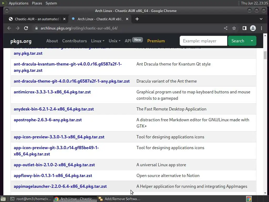
Task: Select the Arch Linux - Chaotic AUR x86_64 tab
Action: click(100, 19)
